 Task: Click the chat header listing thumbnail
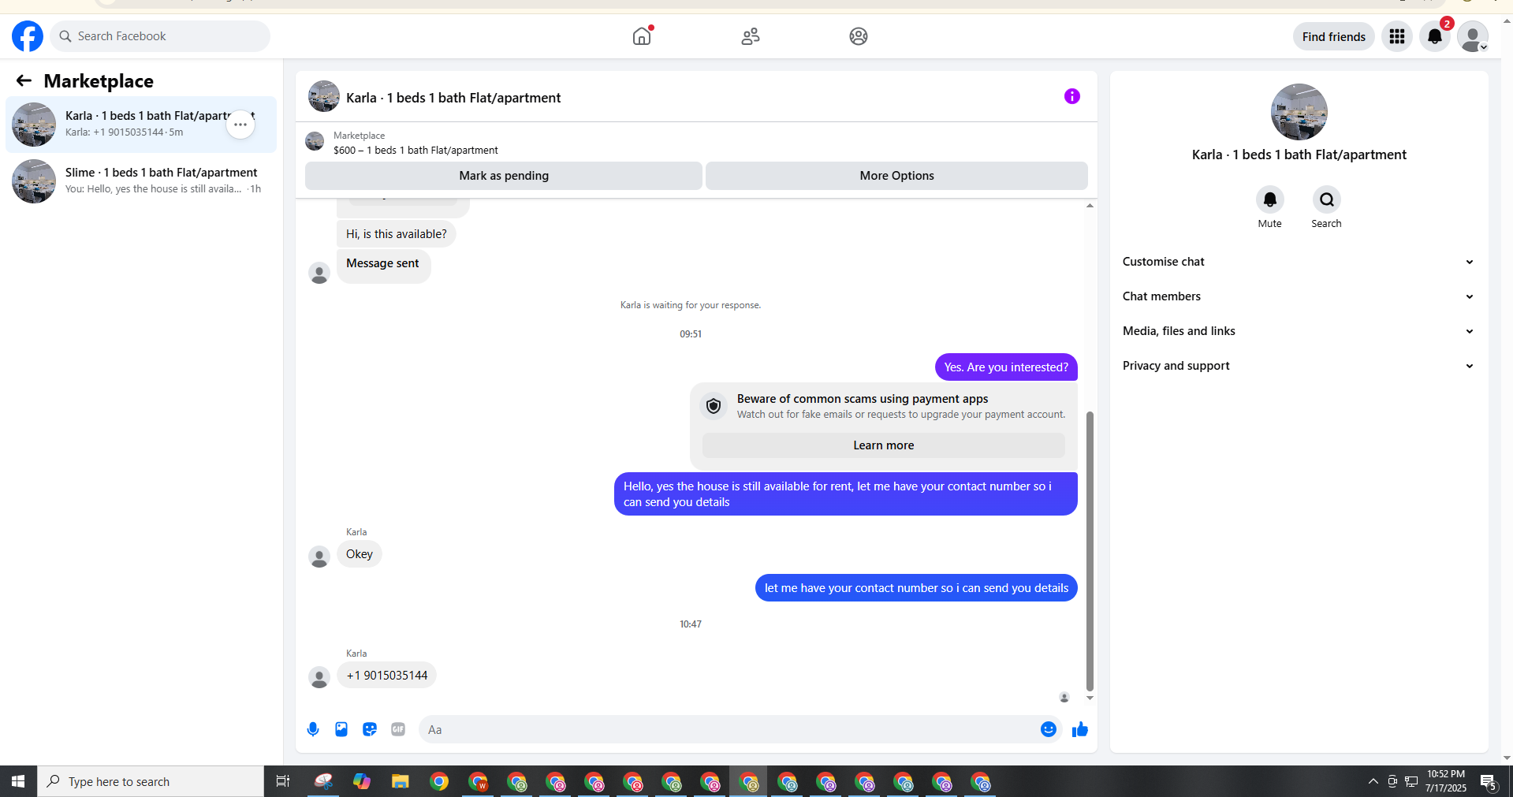coord(323,97)
